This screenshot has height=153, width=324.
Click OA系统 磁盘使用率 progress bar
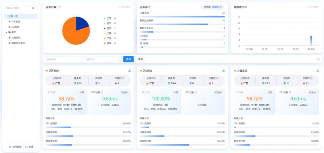coord(182,145)
